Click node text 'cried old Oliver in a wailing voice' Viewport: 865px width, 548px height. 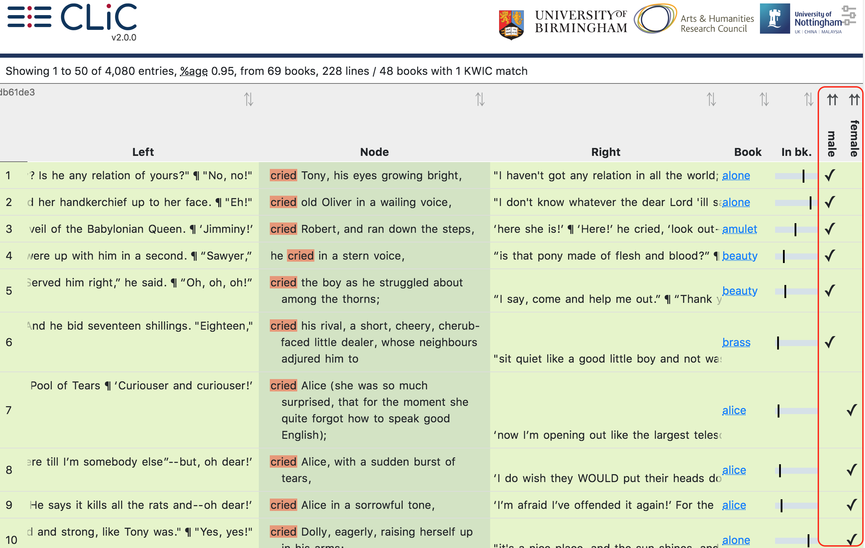361,202
